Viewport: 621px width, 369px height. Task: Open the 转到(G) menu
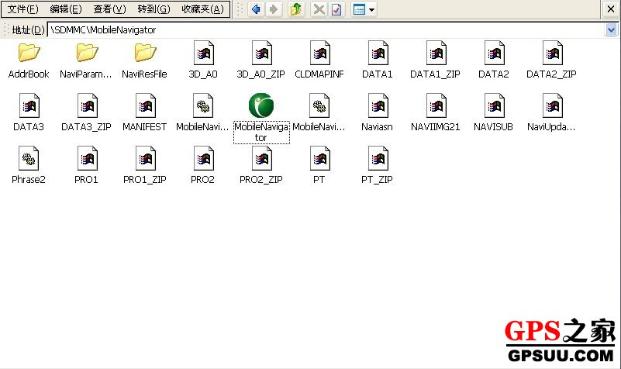coord(154,9)
